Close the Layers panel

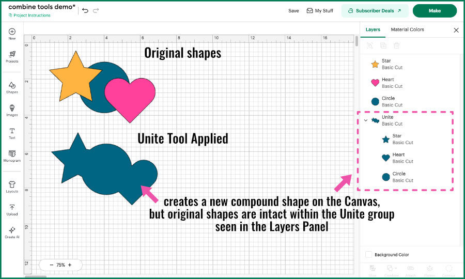(456, 30)
